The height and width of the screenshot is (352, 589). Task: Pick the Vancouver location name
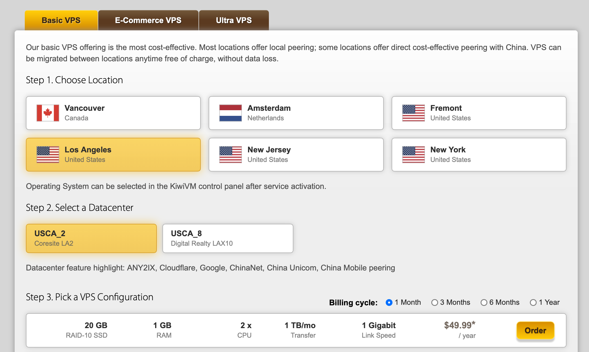point(84,108)
